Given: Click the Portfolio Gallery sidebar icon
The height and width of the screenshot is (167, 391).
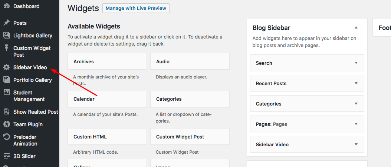Looking at the screenshot, I should (6, 80).
